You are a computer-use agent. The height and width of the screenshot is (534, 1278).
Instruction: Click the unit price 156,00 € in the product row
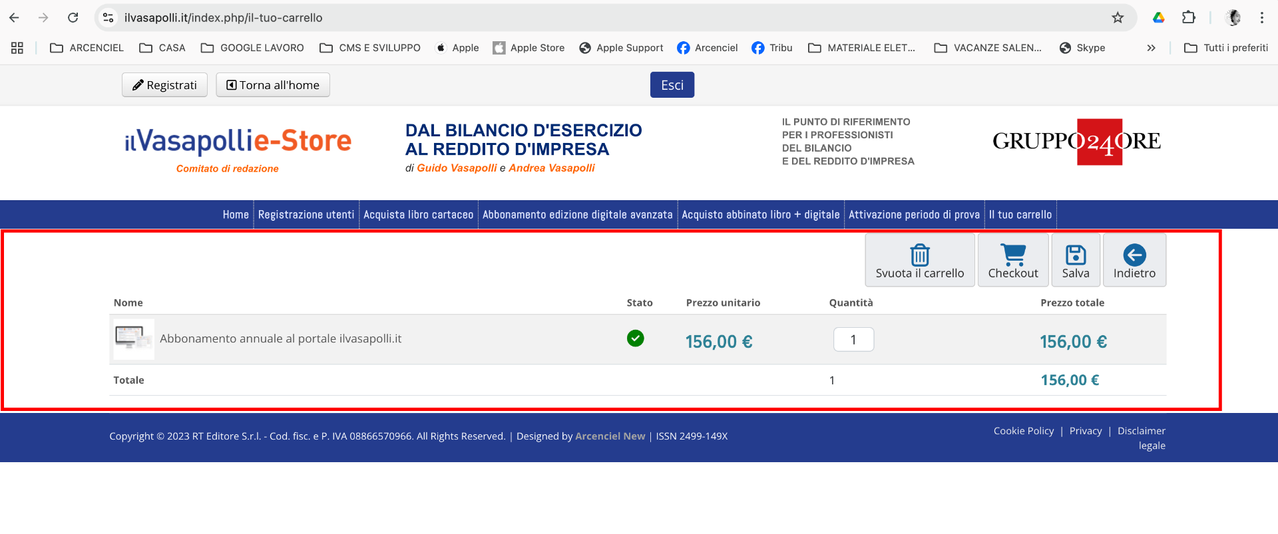coord(719,342)
